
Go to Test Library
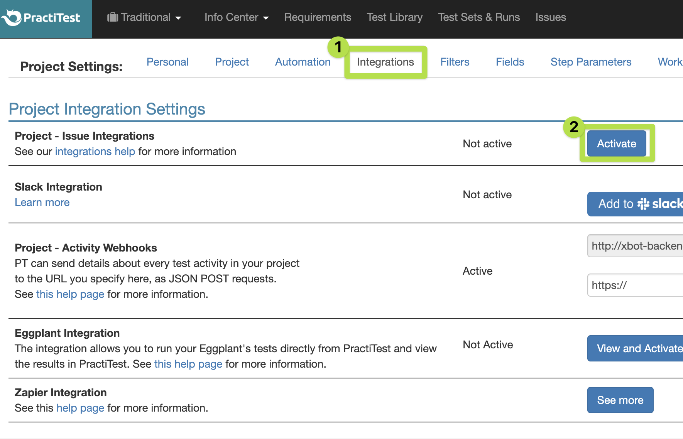click(394, 17)
